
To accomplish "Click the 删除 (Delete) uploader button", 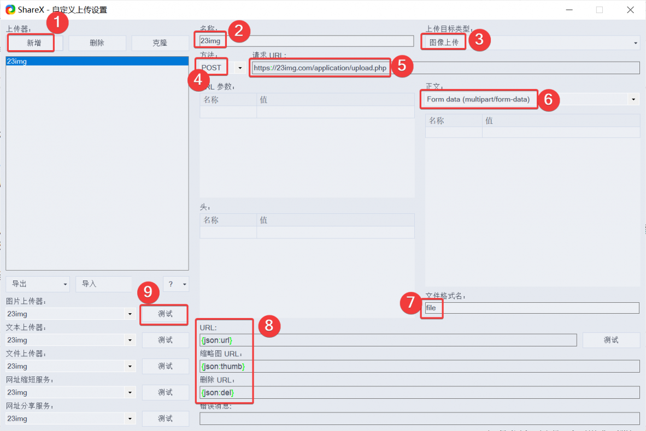I will (x=97, y=43).
